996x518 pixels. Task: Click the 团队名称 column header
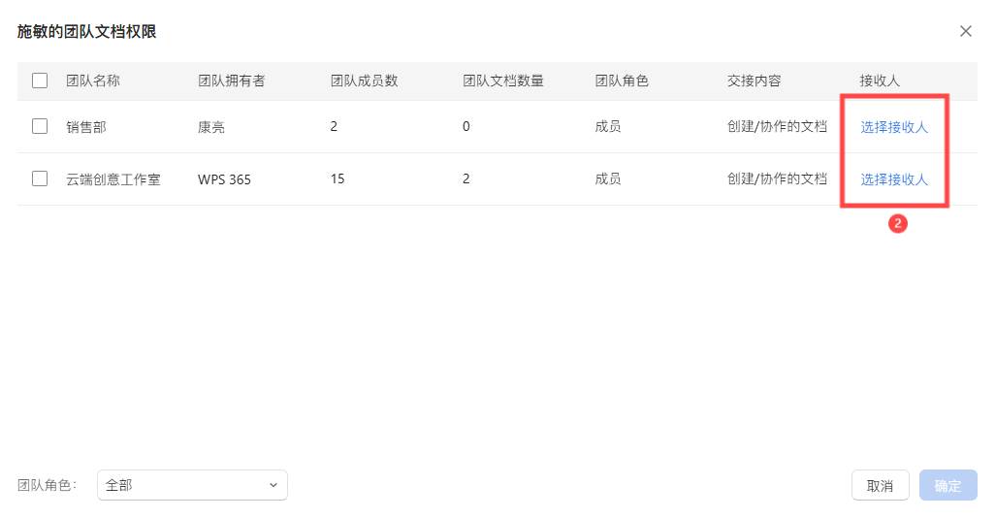coord(93,81)
